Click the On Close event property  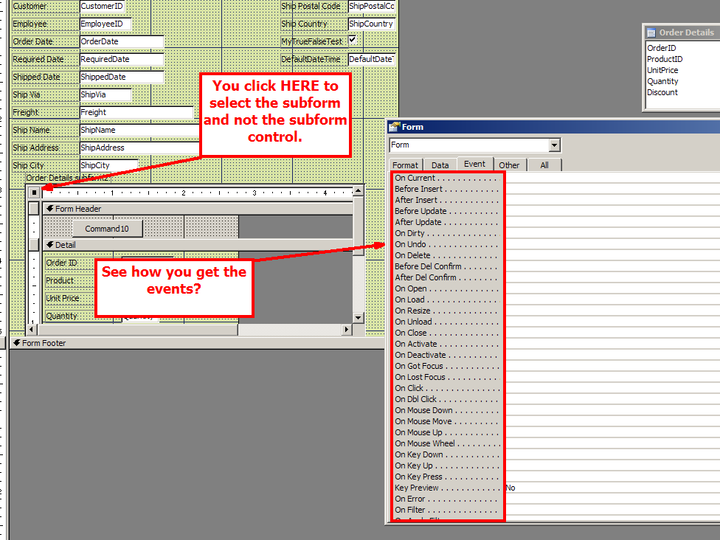(447, 333)
